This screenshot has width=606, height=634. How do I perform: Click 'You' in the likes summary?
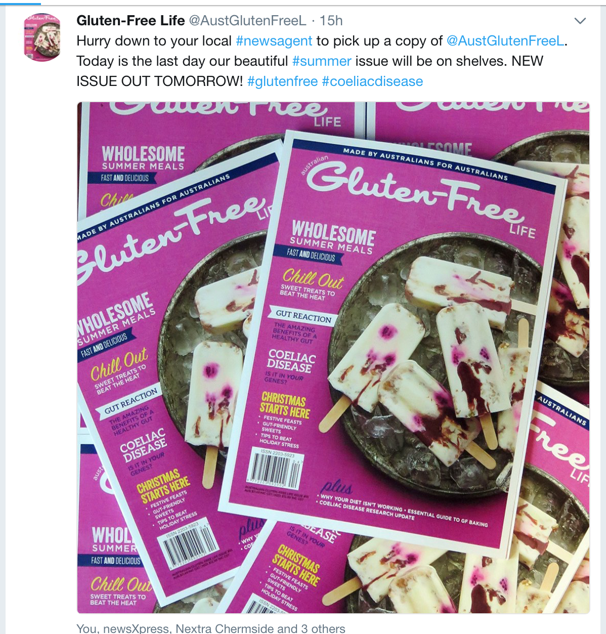pos(87,628)
